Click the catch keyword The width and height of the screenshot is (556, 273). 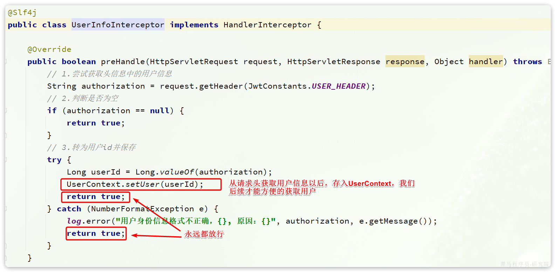pos(69,209)
